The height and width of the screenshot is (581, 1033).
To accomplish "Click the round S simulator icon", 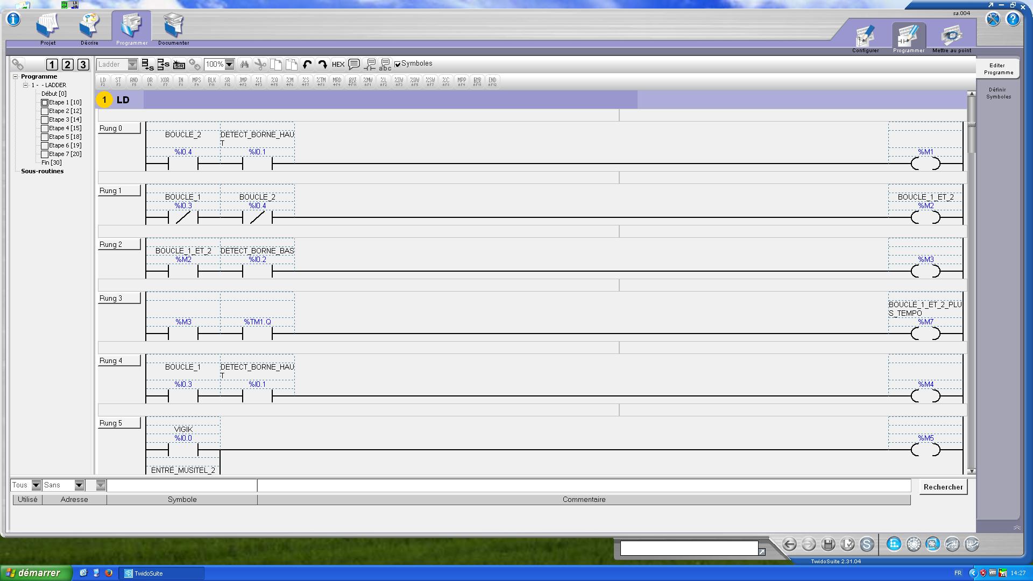I will click(866, 544).
